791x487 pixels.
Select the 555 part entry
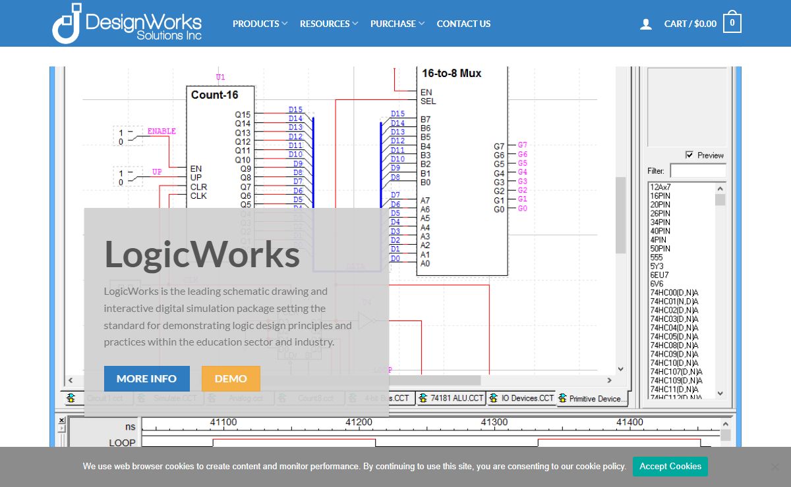pyautogui.click(x=657, y=257)
